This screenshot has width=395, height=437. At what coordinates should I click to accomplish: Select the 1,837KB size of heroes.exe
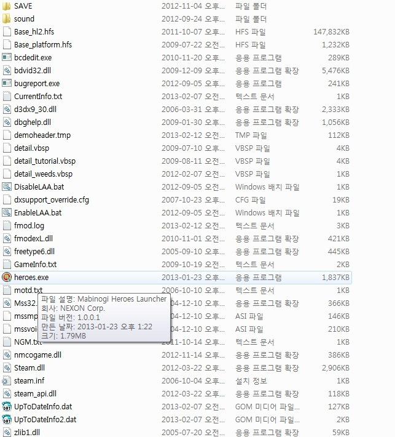335,278
